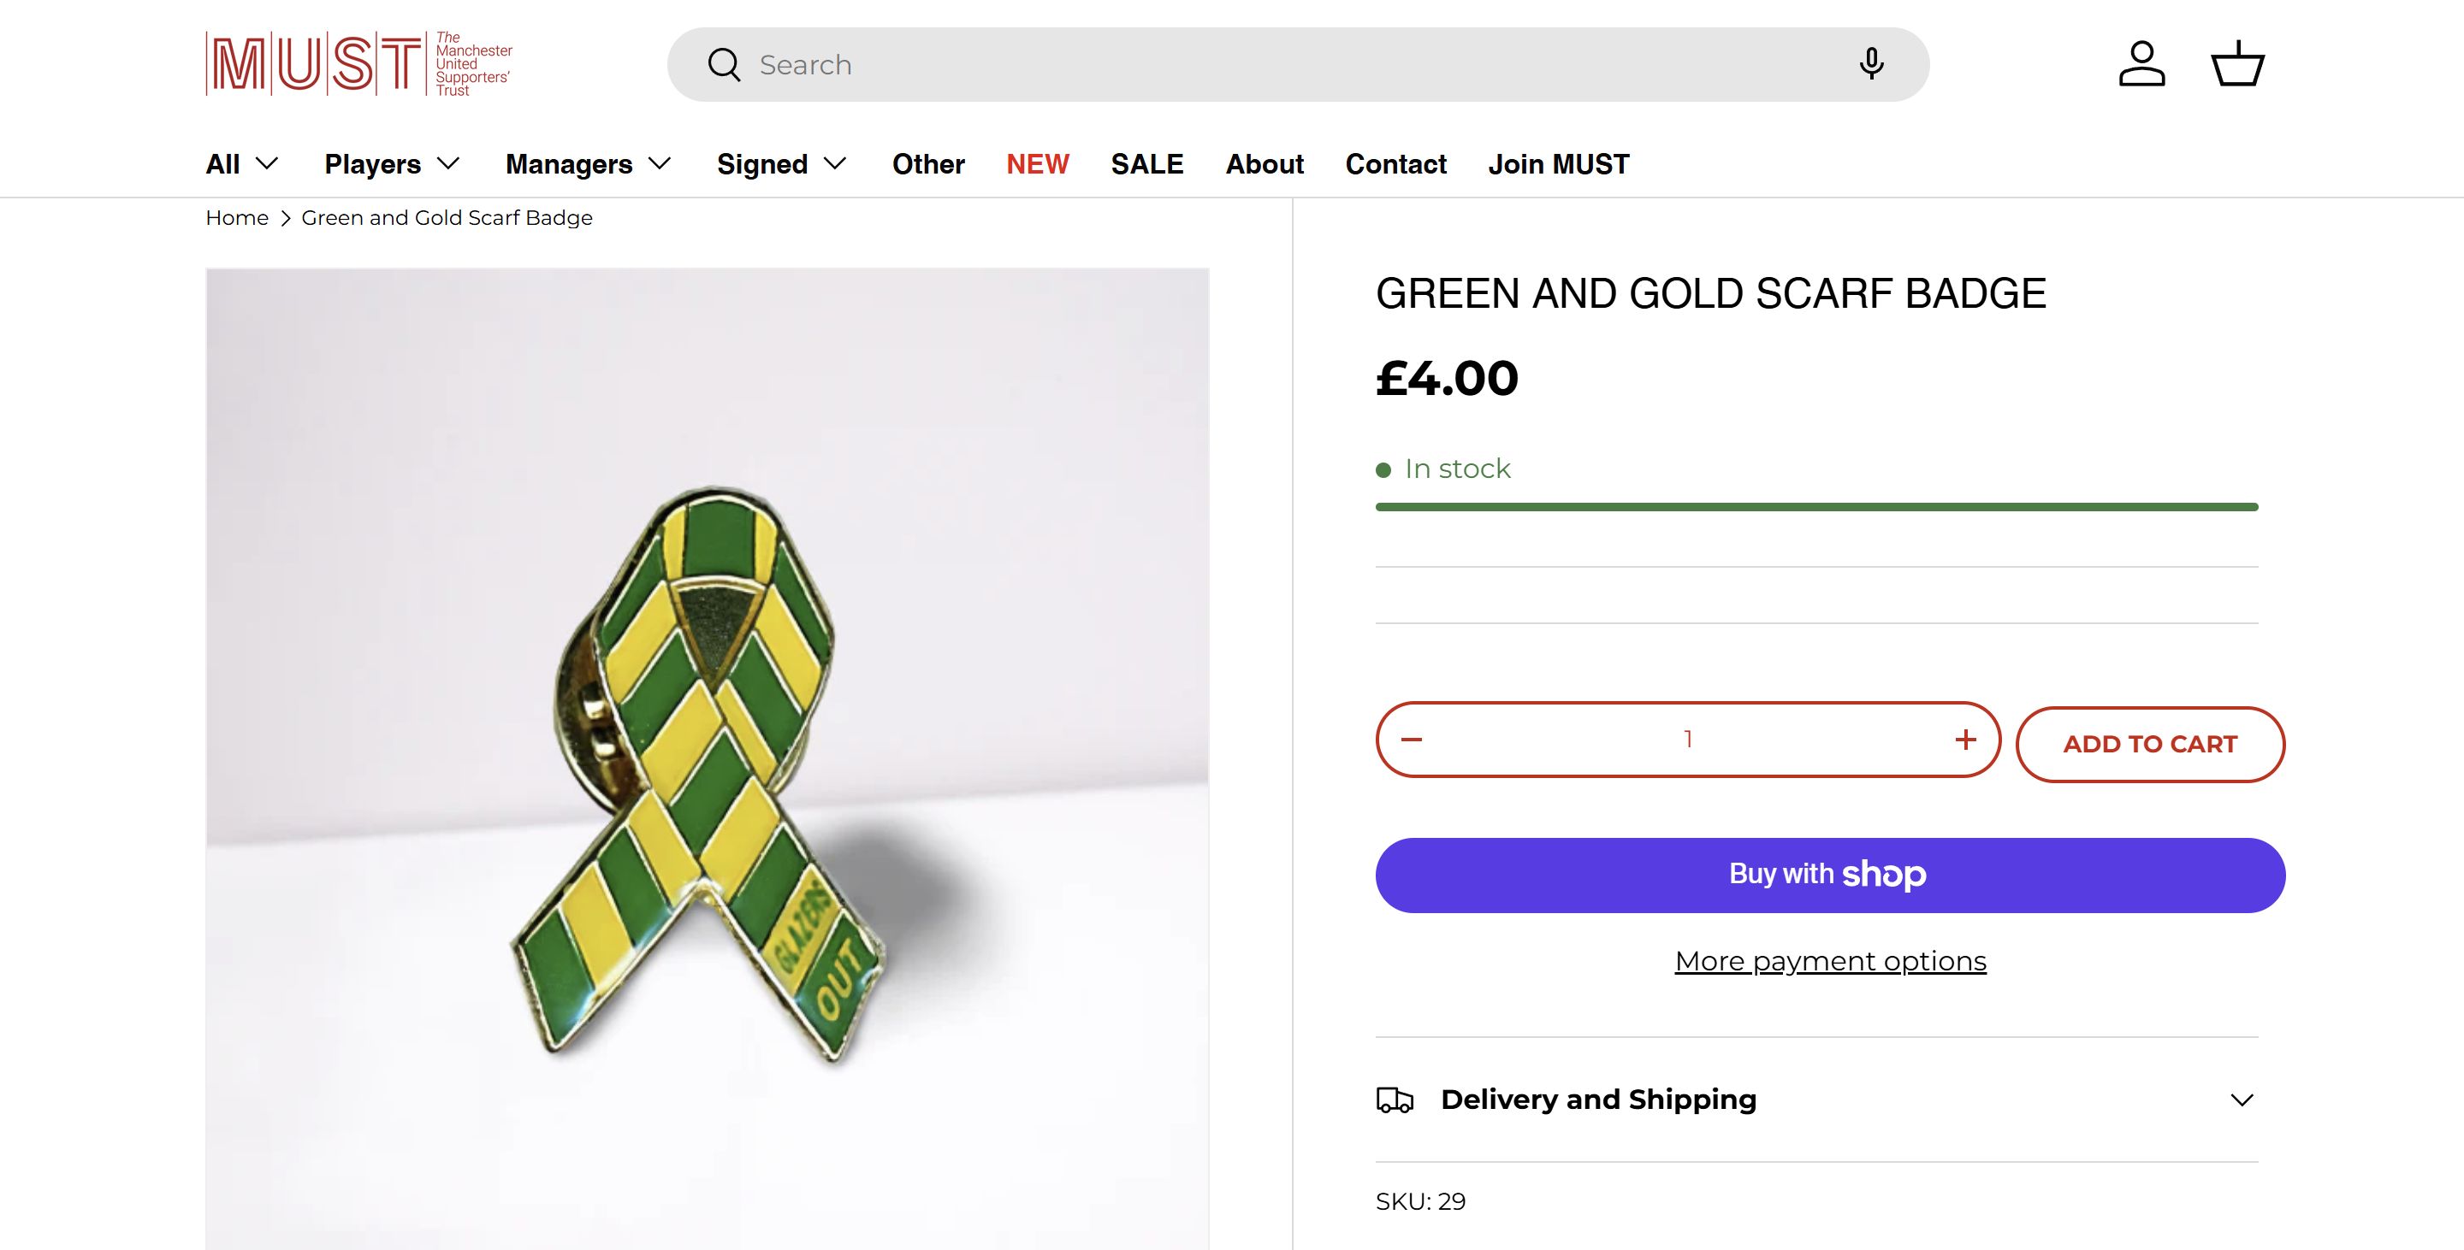Open the SALE menu item
This screenshot has width=2464, height=1250.
[x=1146, y=164]
